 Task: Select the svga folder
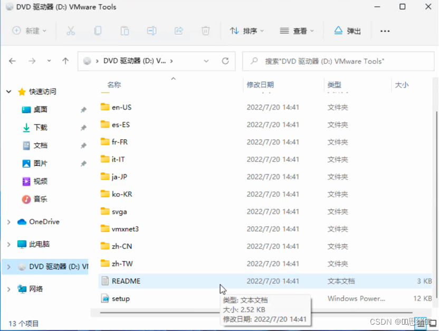click(x=113, y=211)
